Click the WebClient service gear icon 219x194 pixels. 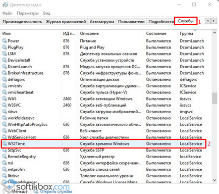[x=4, y=131]
